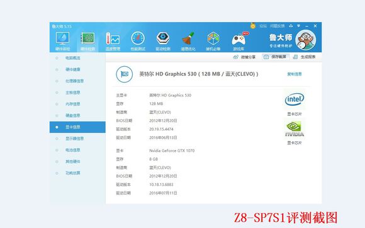This screenshot has height=228, width=365.
Task: Open 游戏库 game controller icon
Action: (x=239, y=39)
